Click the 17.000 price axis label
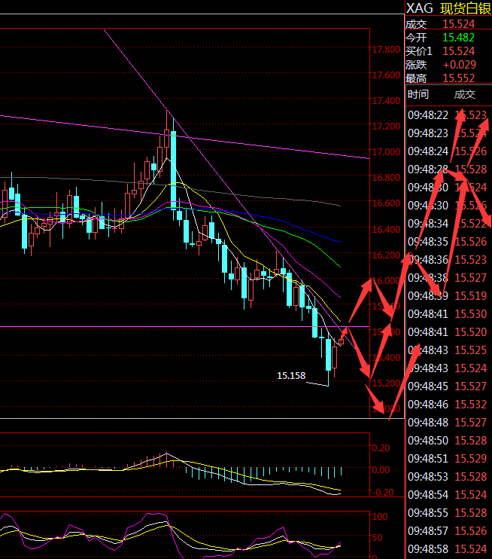The width and height of the screenshot is (492, 559). [x=386, y=152]
